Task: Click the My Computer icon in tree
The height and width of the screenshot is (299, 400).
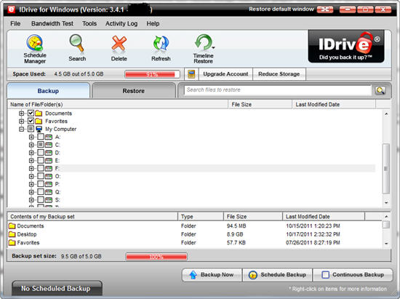Action: tap(39, 129)
